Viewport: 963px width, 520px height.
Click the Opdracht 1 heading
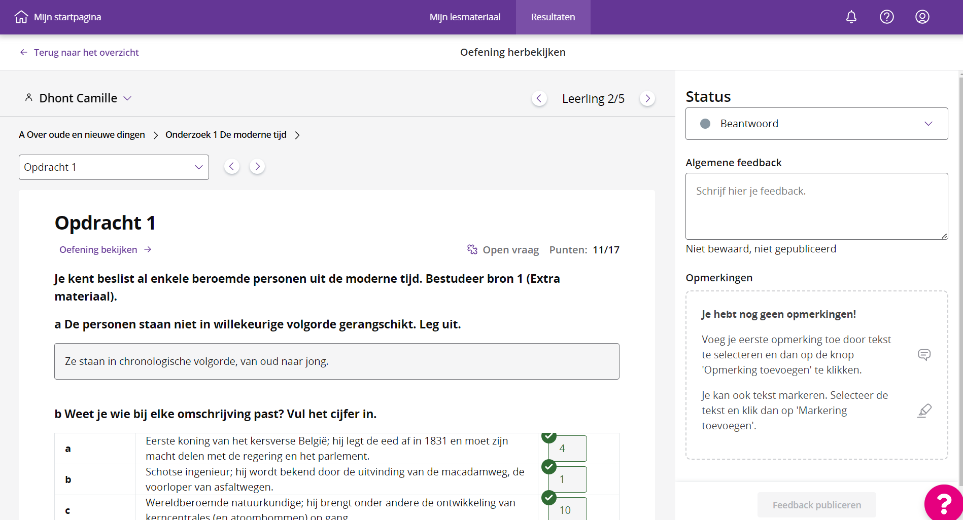pyautogui.click(x=105, y=222)
